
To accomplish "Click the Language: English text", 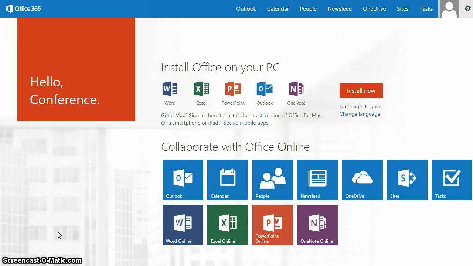I will coord(360,106).
